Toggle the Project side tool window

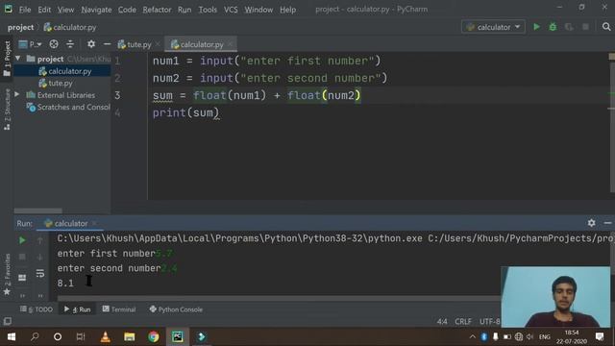point(7,59)
